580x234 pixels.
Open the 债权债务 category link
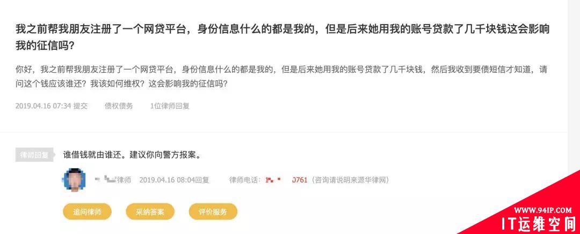point(119,106)
